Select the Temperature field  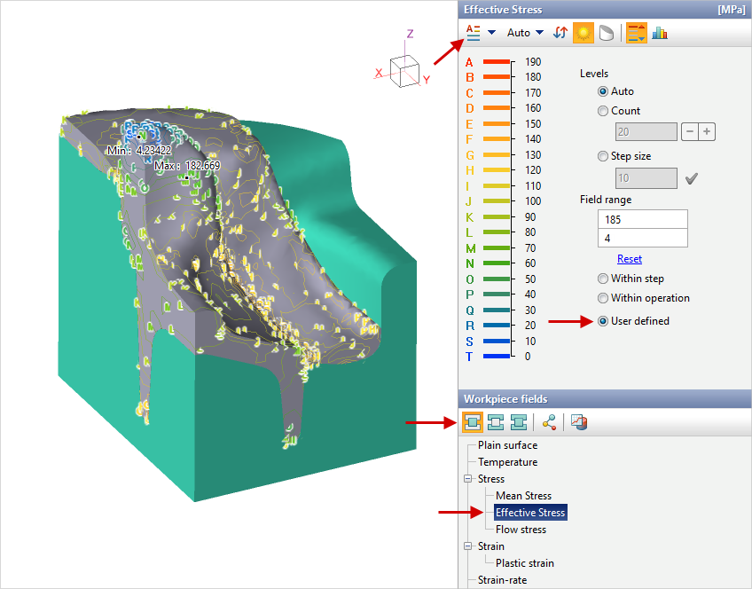tap(507, 462)
